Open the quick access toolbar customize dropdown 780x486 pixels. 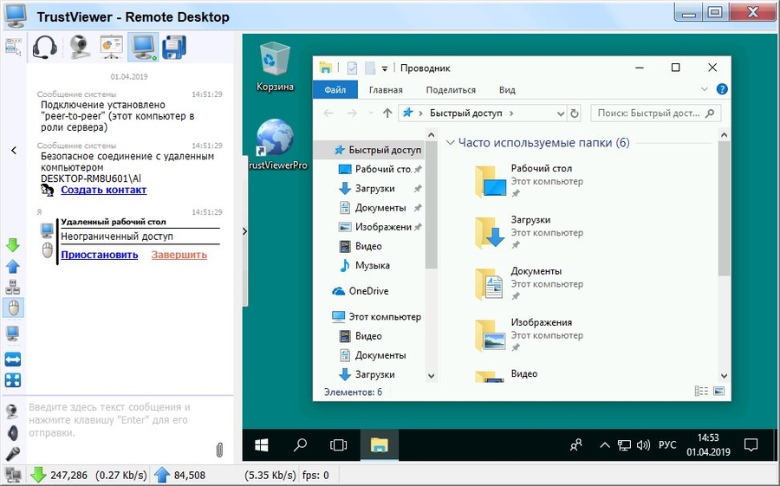click(x=385, y=68)
